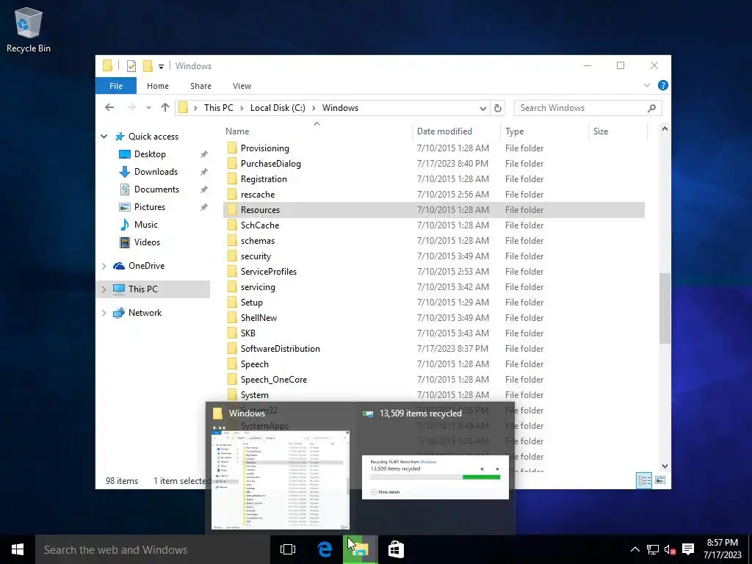Screen dimensions: 752x564
Task: Refresh the folder with the refresh button
Action: tap(498, 109)
